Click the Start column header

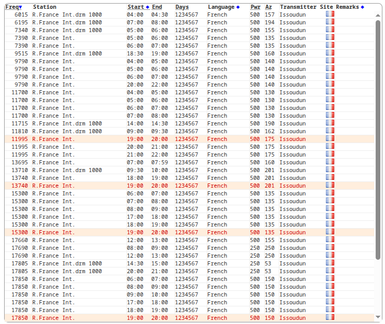(136, 7)
